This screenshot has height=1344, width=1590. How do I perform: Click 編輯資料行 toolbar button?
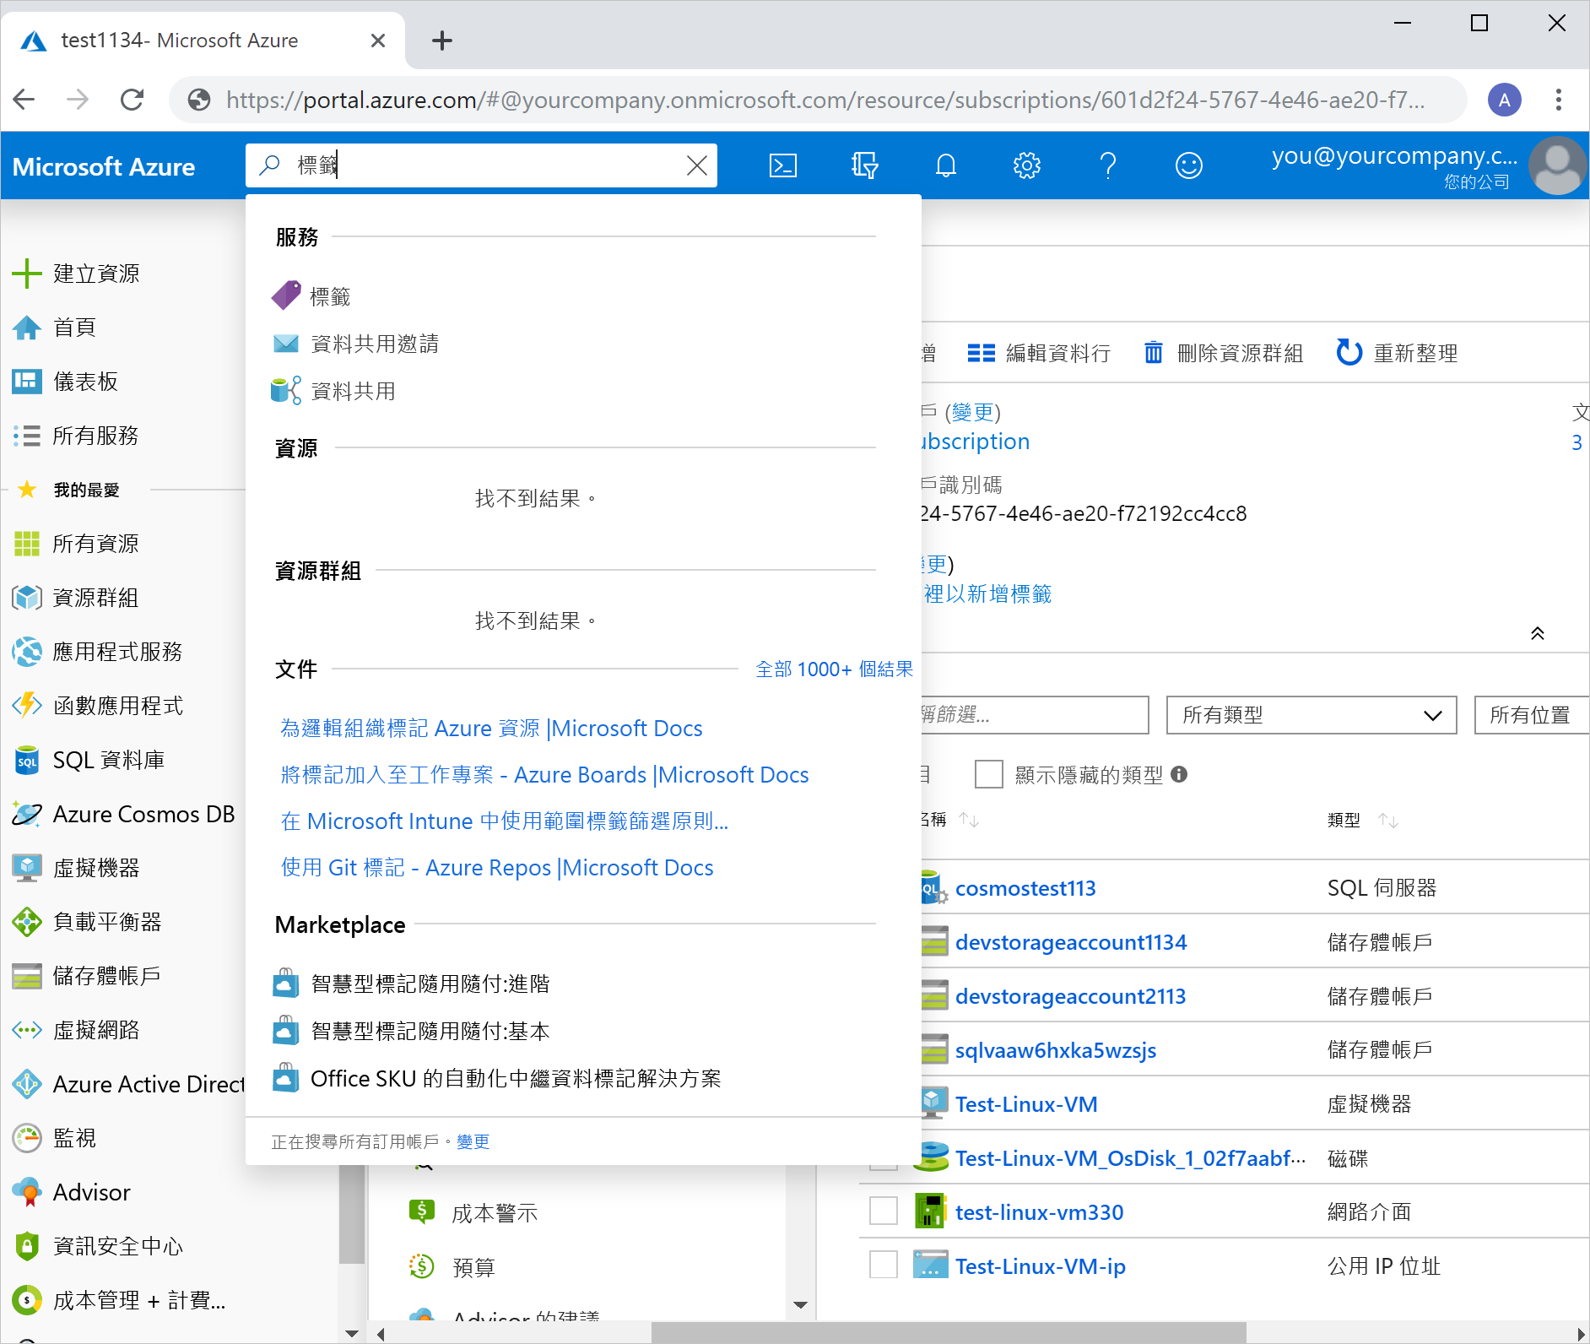[x=1039, y=353]
